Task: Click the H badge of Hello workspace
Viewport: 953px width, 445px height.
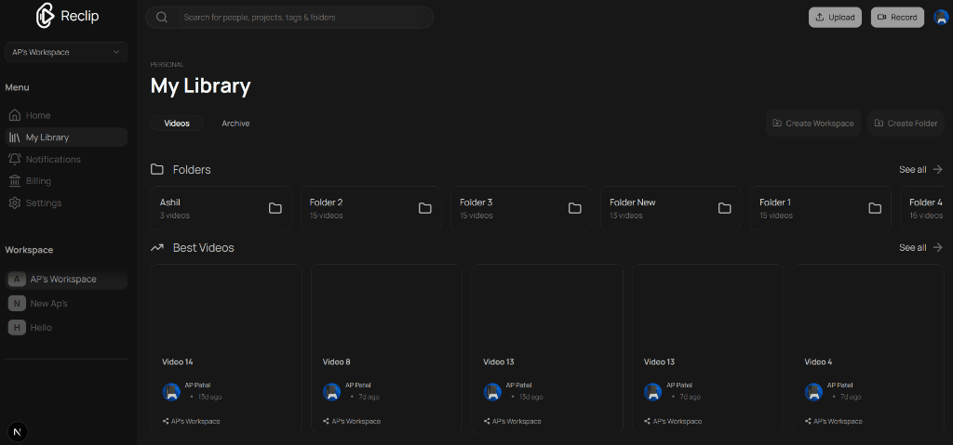Action: pyautogui.click(x=17, y=328)
